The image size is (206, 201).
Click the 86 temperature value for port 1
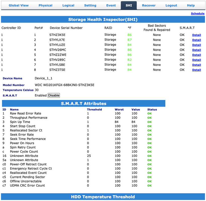[x=129, y=35]
